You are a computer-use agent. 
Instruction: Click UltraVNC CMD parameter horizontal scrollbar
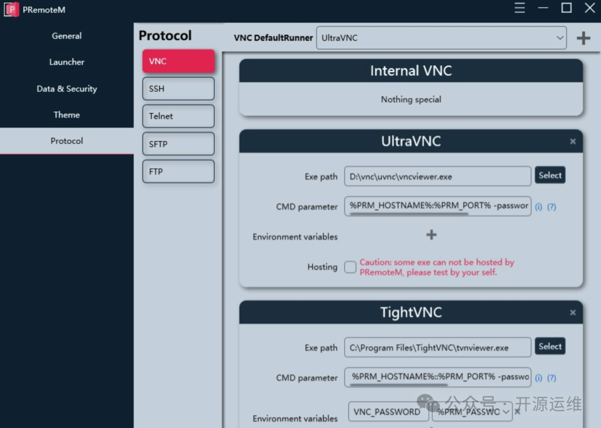409,214
